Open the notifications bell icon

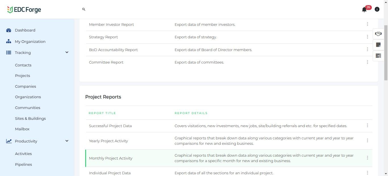364,10
